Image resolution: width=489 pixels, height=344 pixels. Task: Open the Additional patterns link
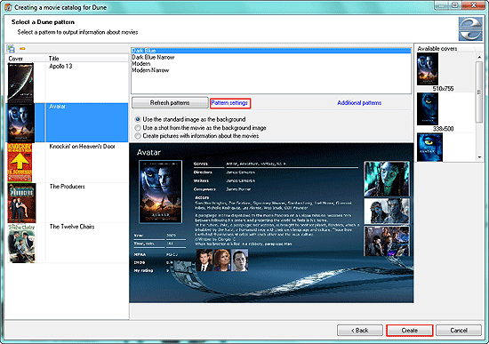click(359, 102)
